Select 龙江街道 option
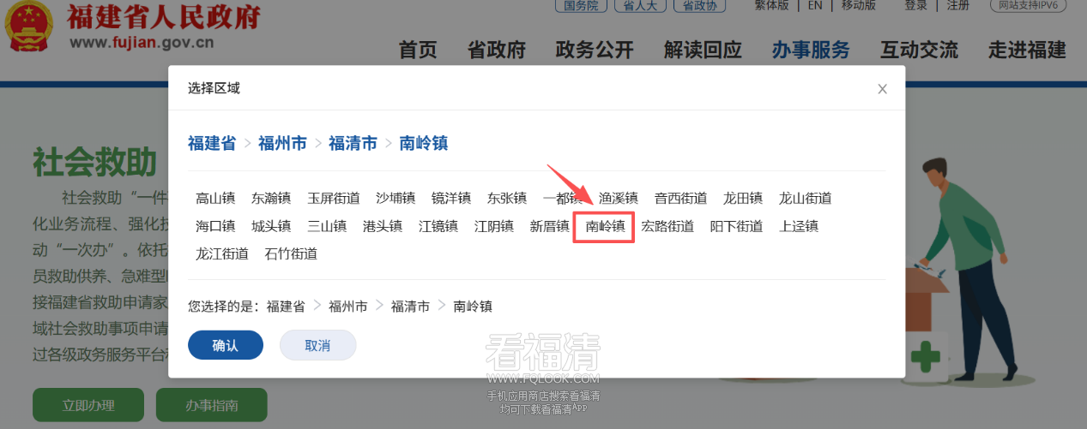 222,254
